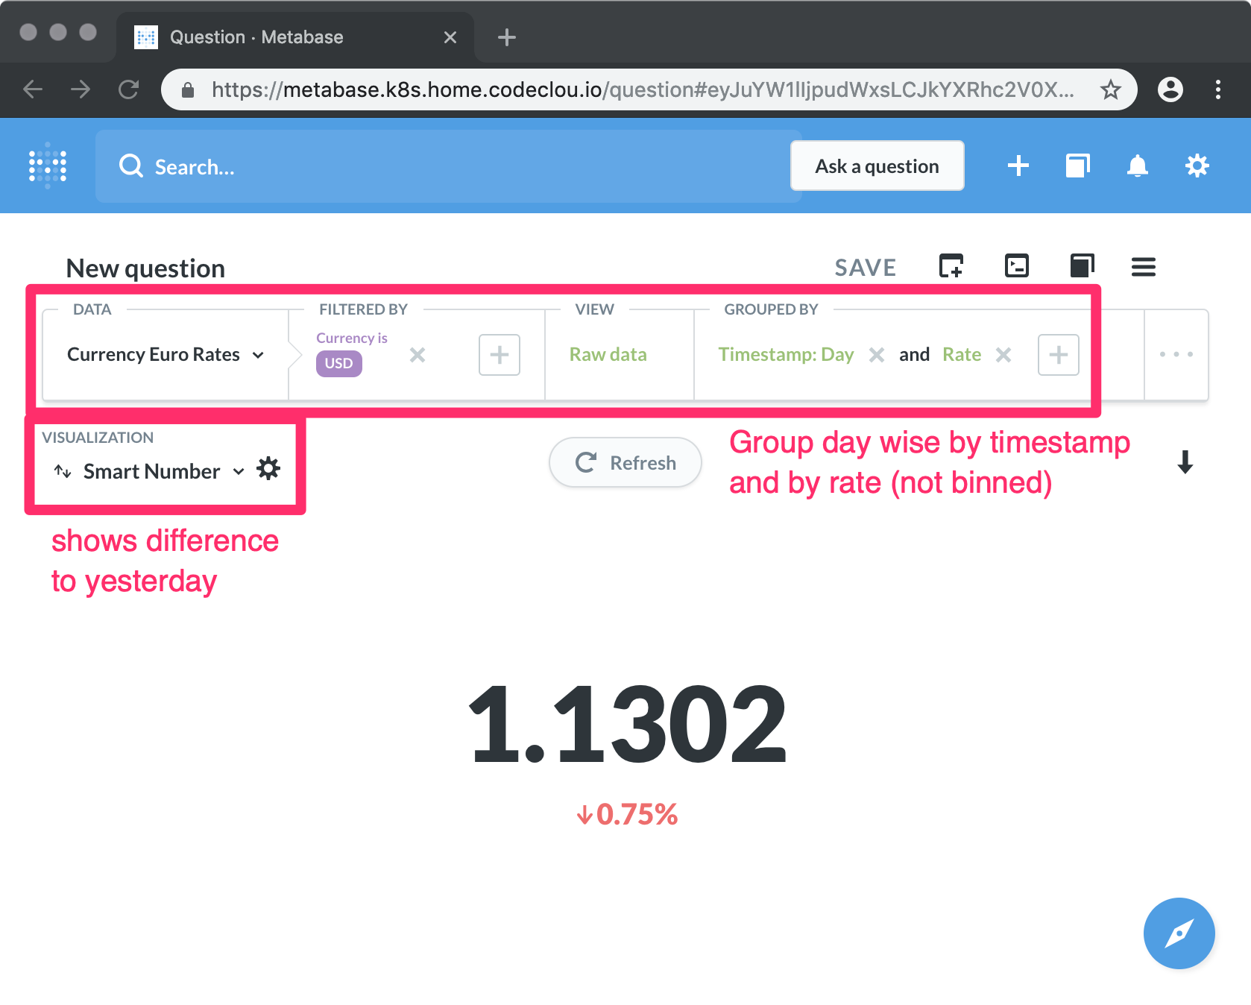This screenshot has width=1251, height=1005.
Task: Close the Metabase browser tab
Action: 450,37
